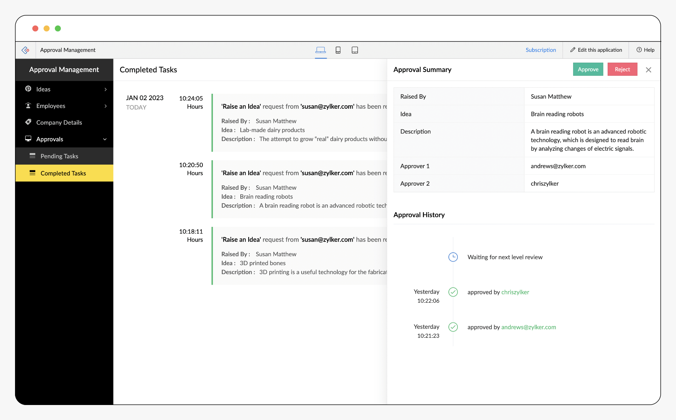Open the Help menu
Viewport: 676px width, 420px height.
pos(645,50)
